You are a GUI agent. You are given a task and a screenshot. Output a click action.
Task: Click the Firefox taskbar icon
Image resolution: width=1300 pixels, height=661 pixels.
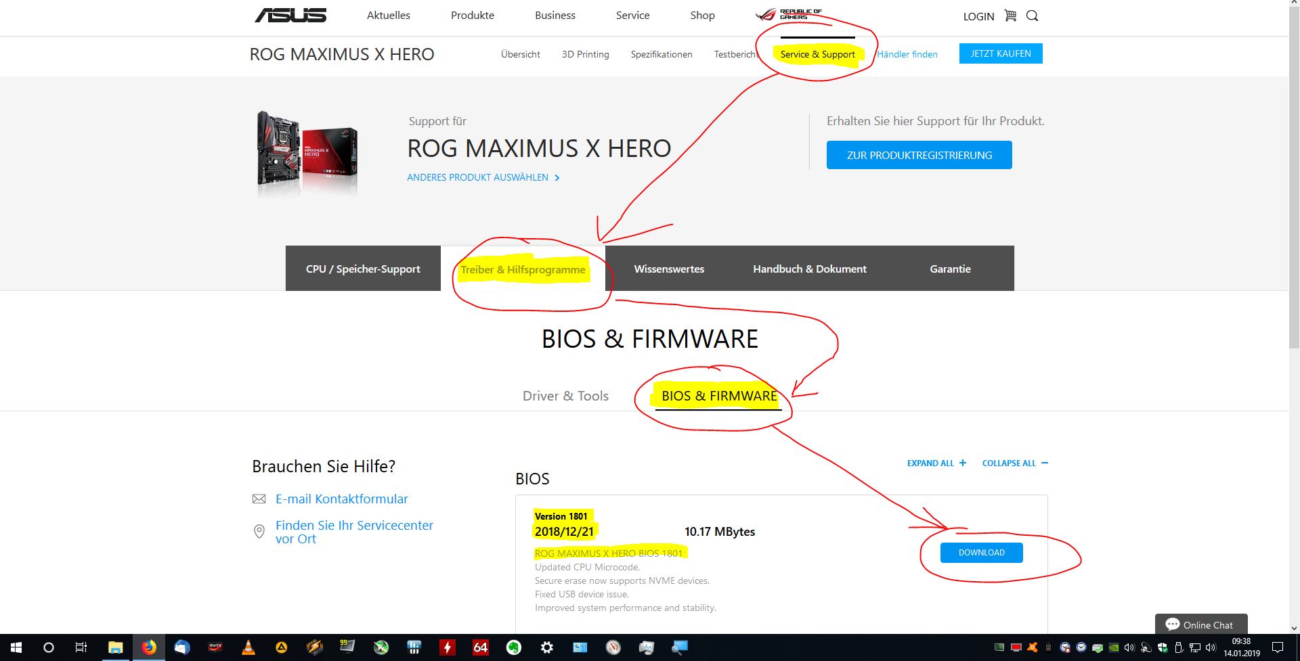(148, 647)
